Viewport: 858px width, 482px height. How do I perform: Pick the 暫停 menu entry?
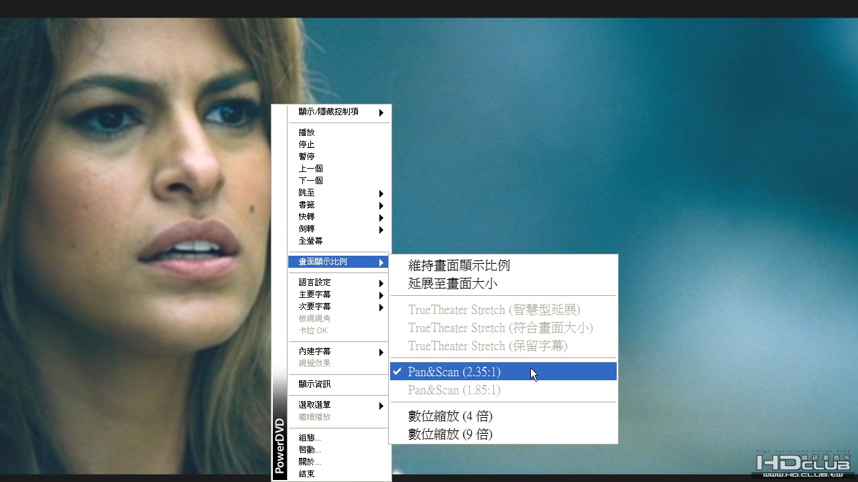point(339,157)
